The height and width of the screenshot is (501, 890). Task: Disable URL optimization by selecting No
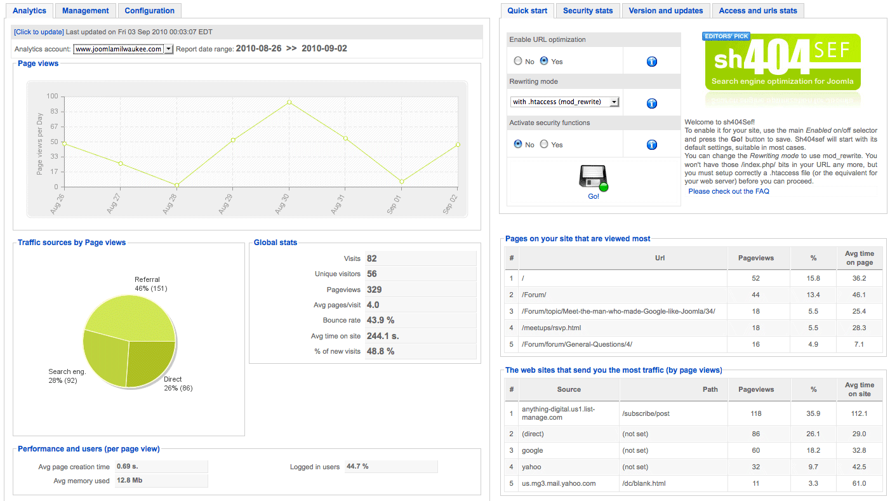point(517,61)
